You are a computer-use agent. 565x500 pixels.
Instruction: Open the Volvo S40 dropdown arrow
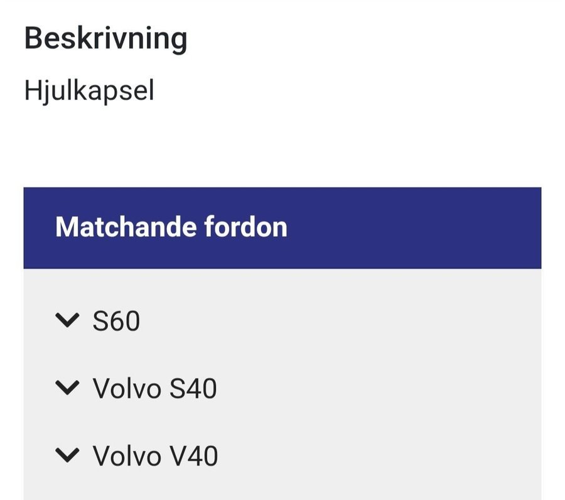67,388
